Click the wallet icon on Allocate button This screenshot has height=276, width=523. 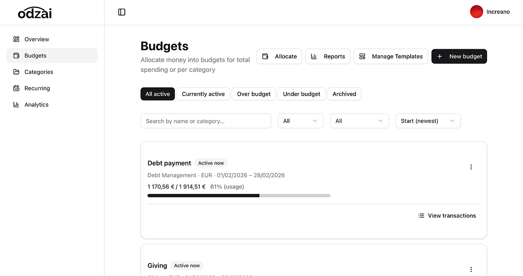tap(266, 56)
